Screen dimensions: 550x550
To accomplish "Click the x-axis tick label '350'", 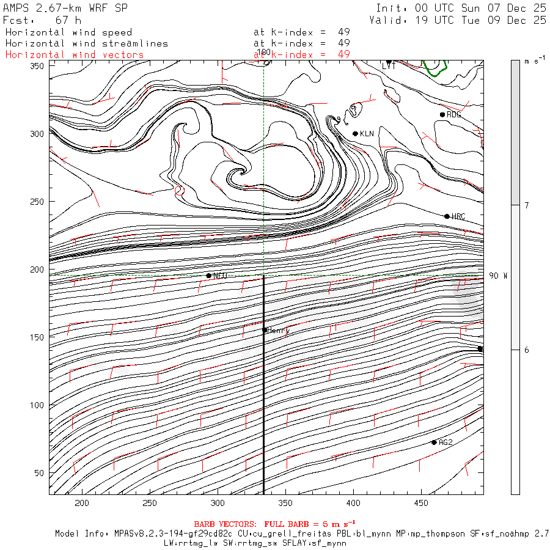I will click(285, 503).
